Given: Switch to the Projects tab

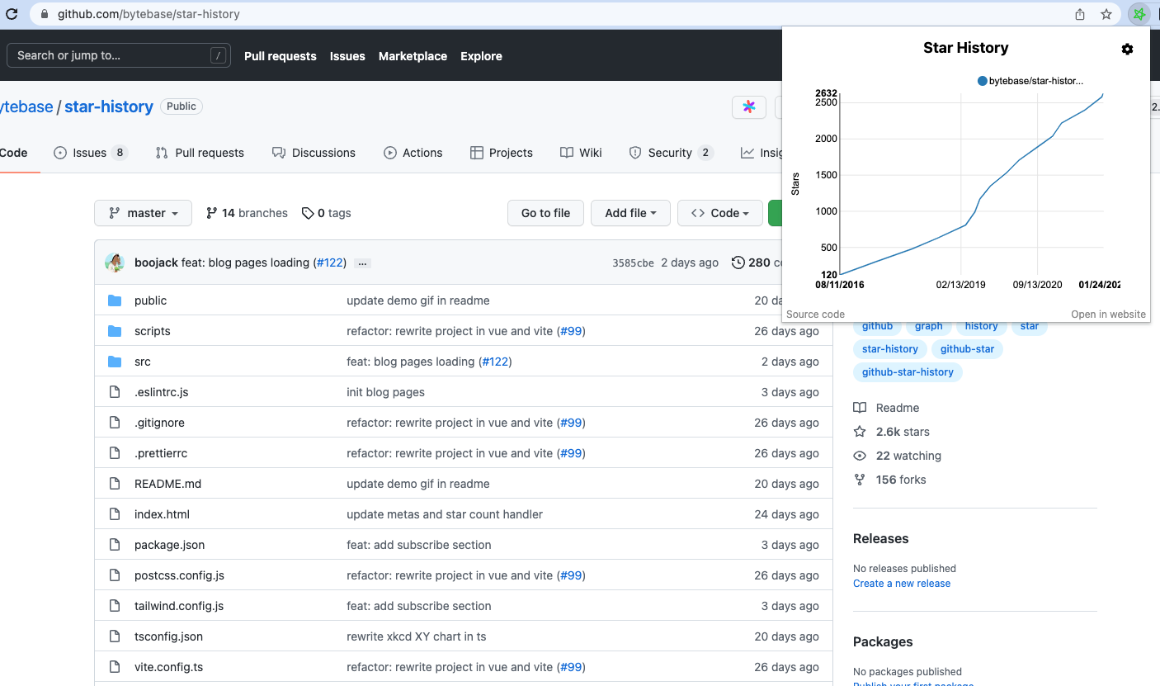Looking at the screenshot, I should pos(501,153).
